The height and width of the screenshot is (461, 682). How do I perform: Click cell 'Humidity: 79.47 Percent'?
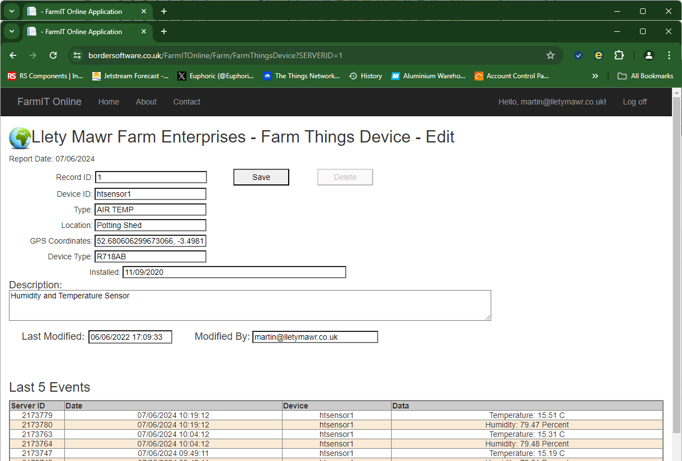(x=527, y=425)
